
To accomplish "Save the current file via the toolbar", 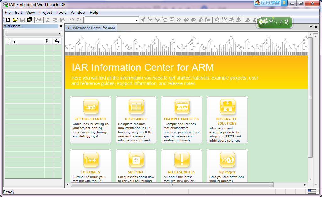I will coord(23,20).
